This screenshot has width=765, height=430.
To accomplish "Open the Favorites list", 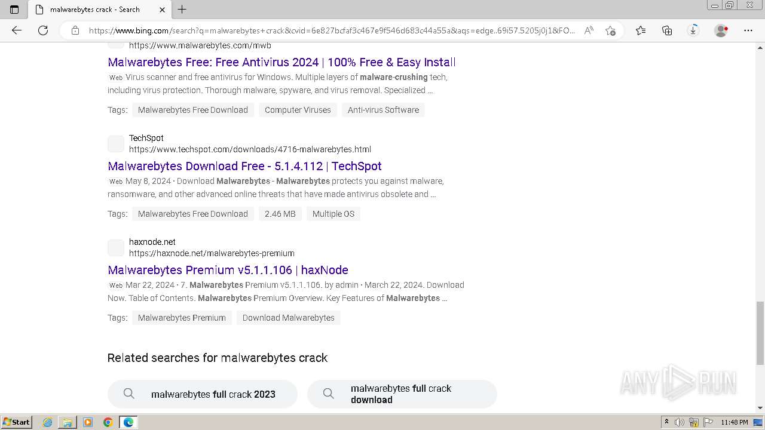I will 641,30.
